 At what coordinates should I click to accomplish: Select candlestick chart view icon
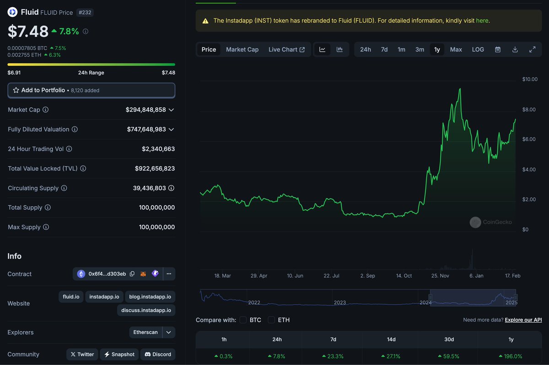[339, 49]
